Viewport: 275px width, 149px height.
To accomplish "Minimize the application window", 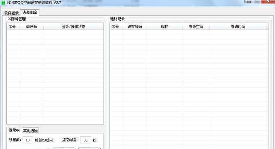I will pyautogui.click(x=249, y=2).
